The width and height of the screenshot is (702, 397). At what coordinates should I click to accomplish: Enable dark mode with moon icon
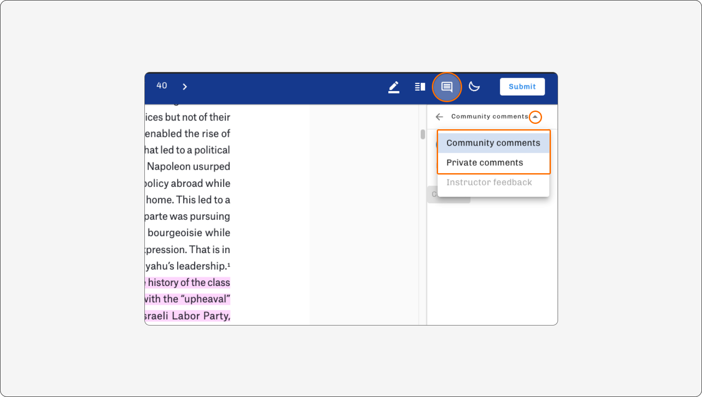click(x=474, y=87)
